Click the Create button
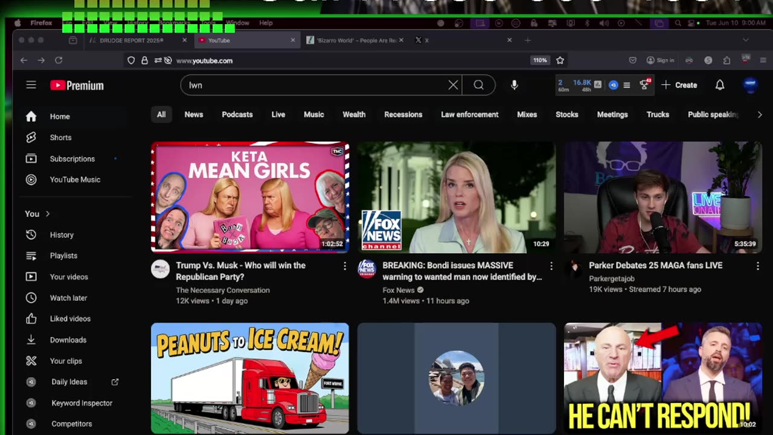Image resolution: width=773 pixels, height=435 pixels. [679, 85]
